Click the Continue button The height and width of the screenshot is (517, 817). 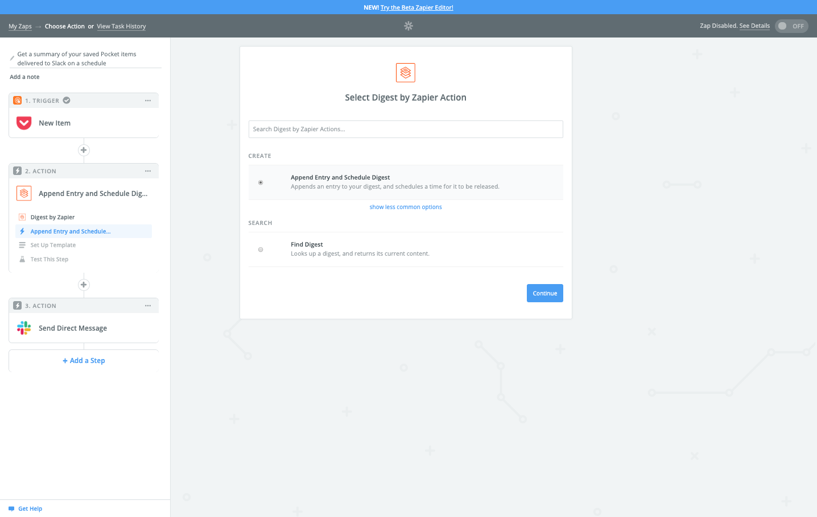(x=545, y=293)
